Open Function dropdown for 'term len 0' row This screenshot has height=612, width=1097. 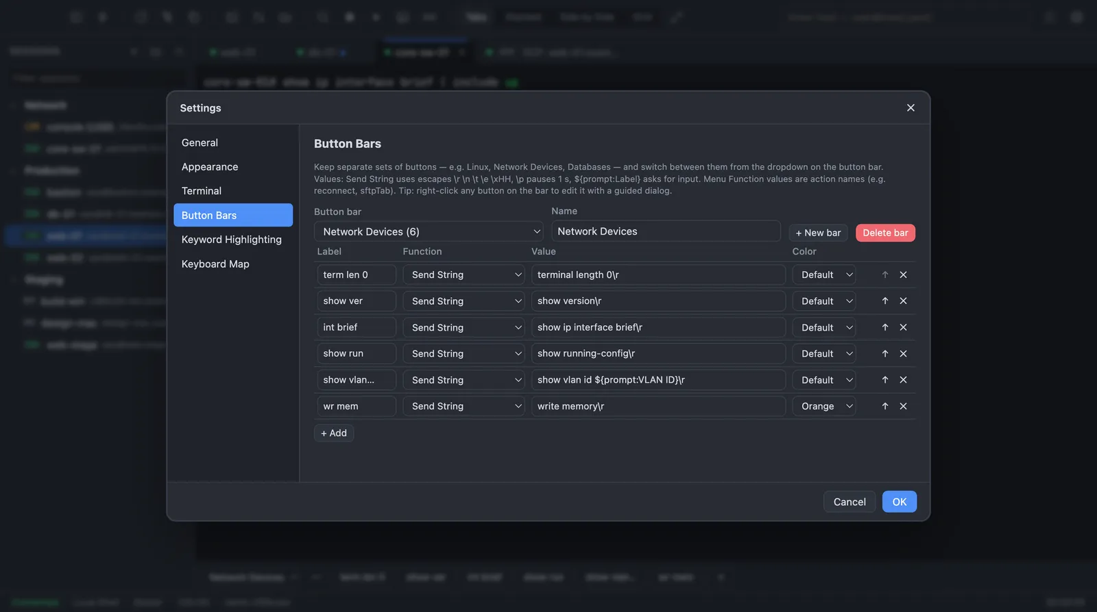pyautogui.click(x=463, y=275)
